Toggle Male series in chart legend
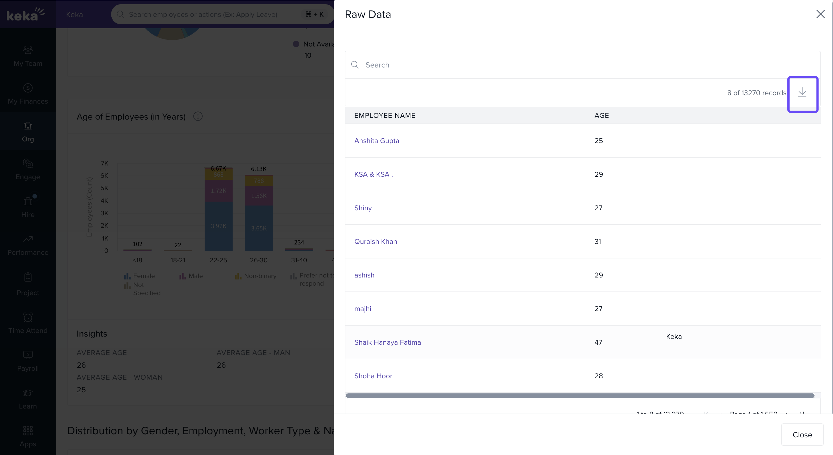This screenshot has width=833, height=455. pyautogui.click(x=191, y=276)
